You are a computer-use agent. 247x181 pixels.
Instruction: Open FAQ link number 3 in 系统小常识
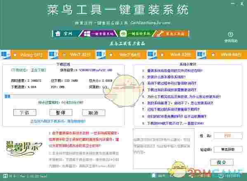[172, 83]
